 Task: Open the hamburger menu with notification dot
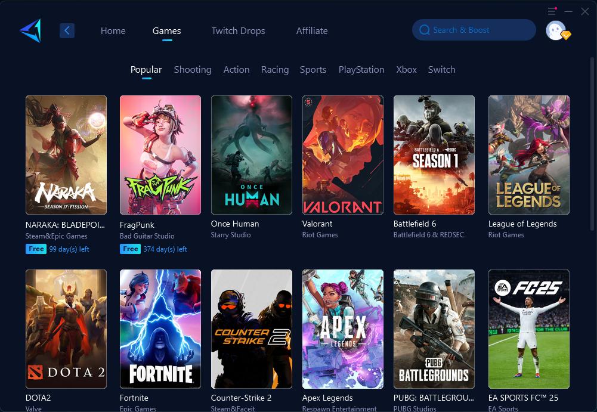click(x=552, y=11)
